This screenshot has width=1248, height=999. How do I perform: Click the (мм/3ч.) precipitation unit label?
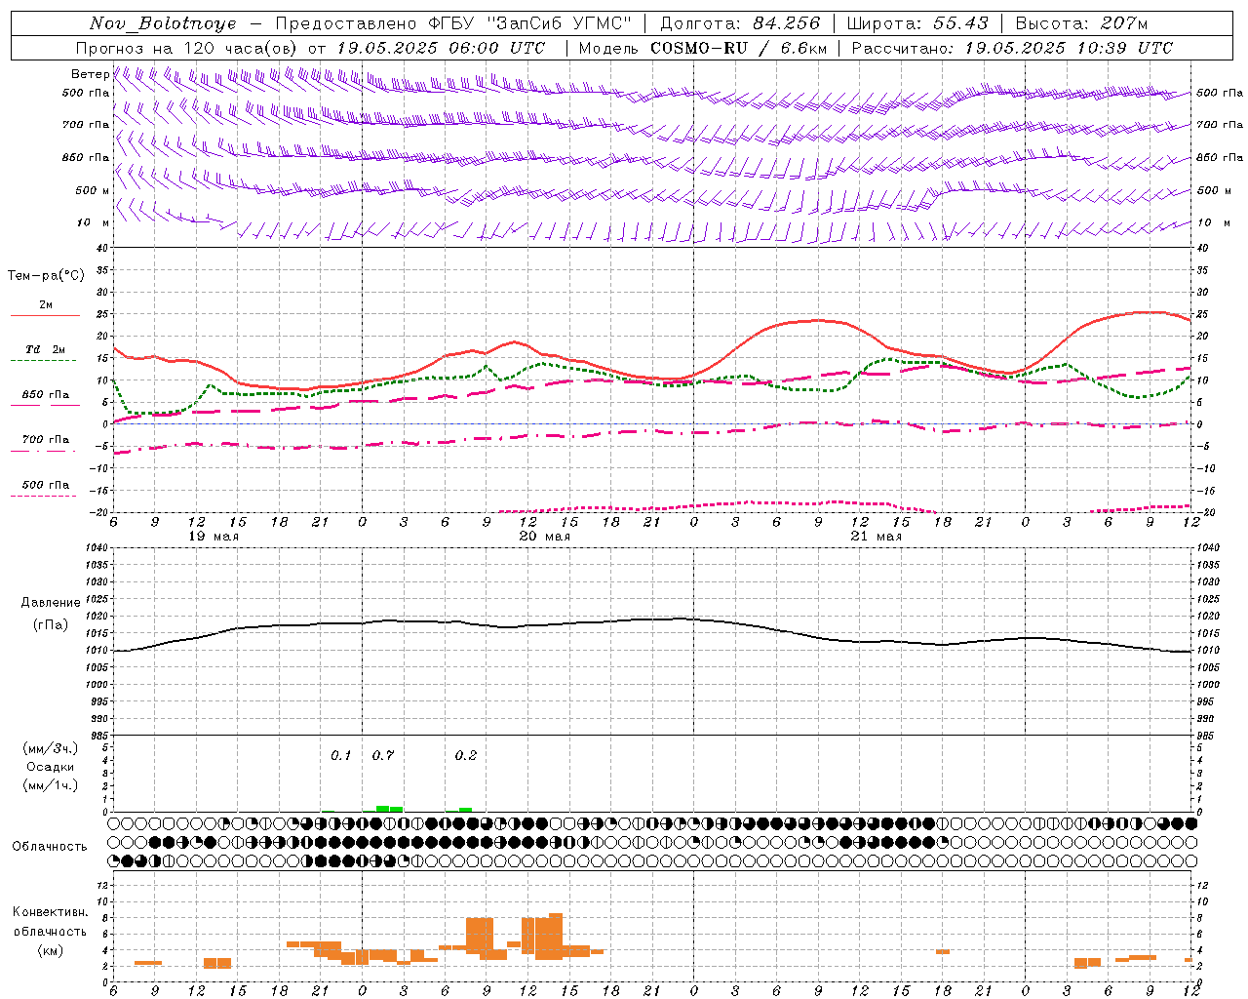point(51,748)
